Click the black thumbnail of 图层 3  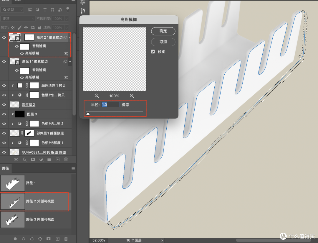point(20,114)
